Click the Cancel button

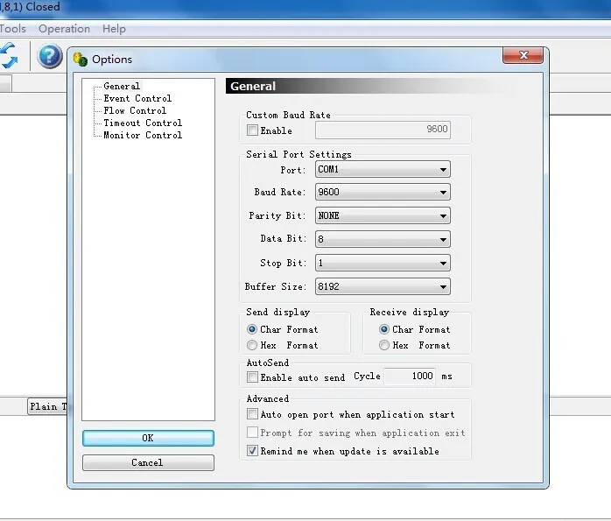148,462
